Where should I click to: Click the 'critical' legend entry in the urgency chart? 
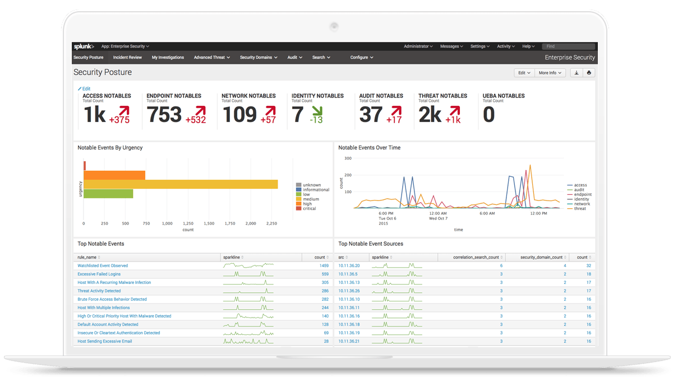tap(306, 209)
